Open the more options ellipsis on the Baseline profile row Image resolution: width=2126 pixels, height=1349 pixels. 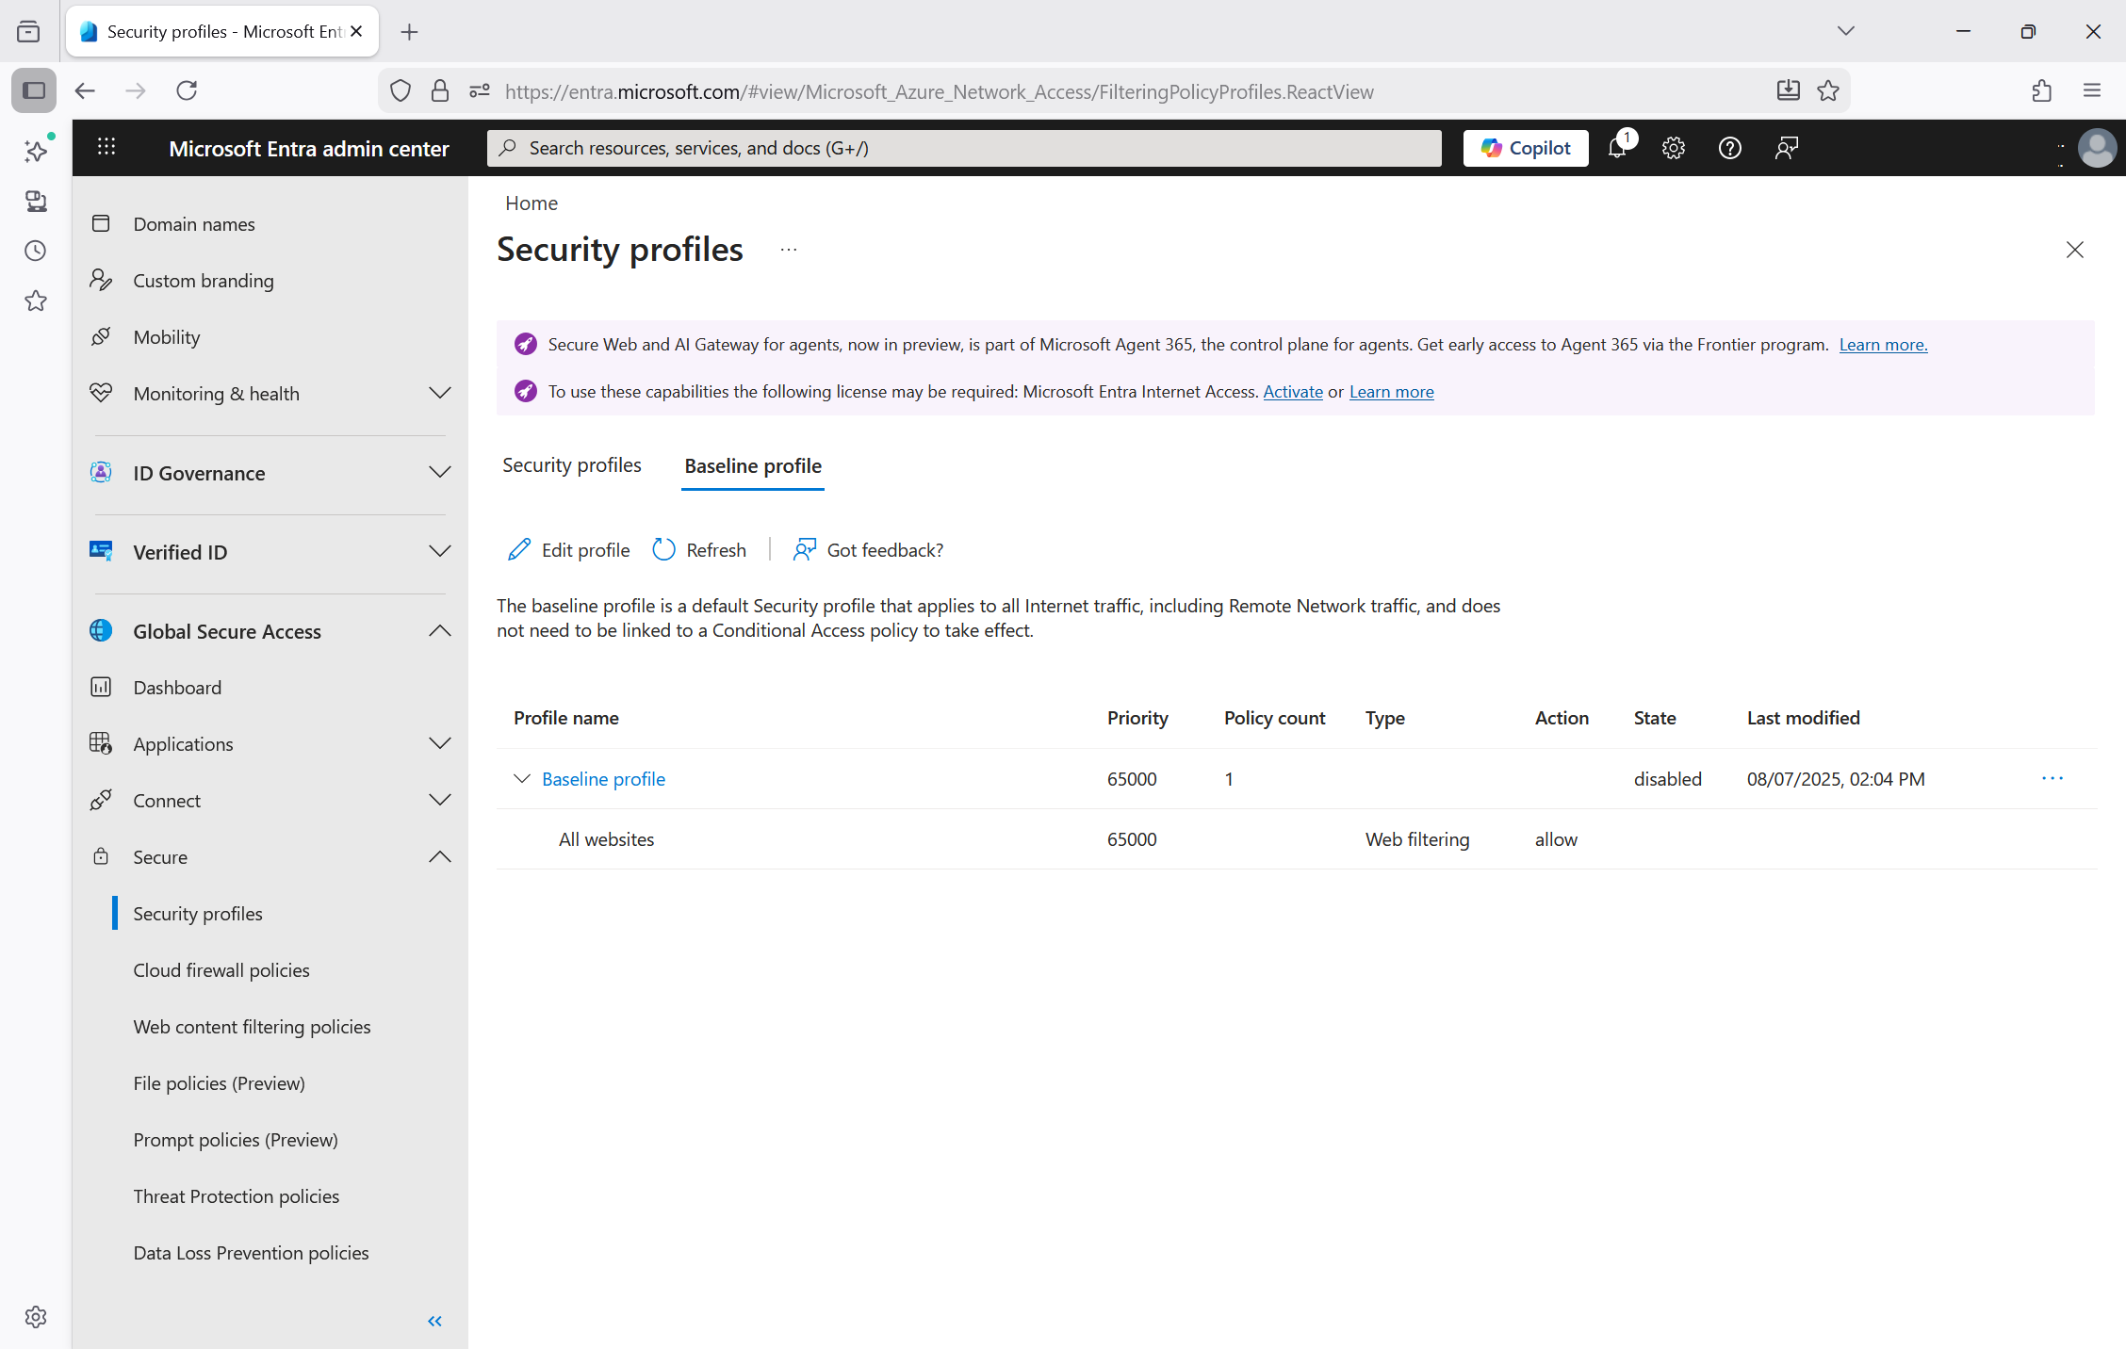2052,779
